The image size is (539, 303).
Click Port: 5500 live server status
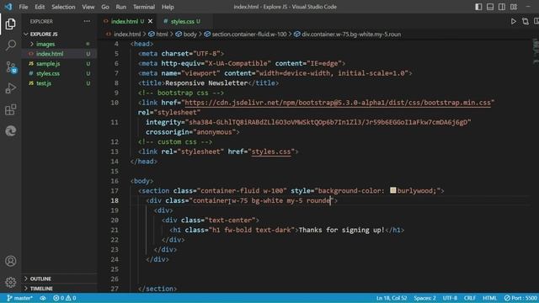tap(520, 298)
